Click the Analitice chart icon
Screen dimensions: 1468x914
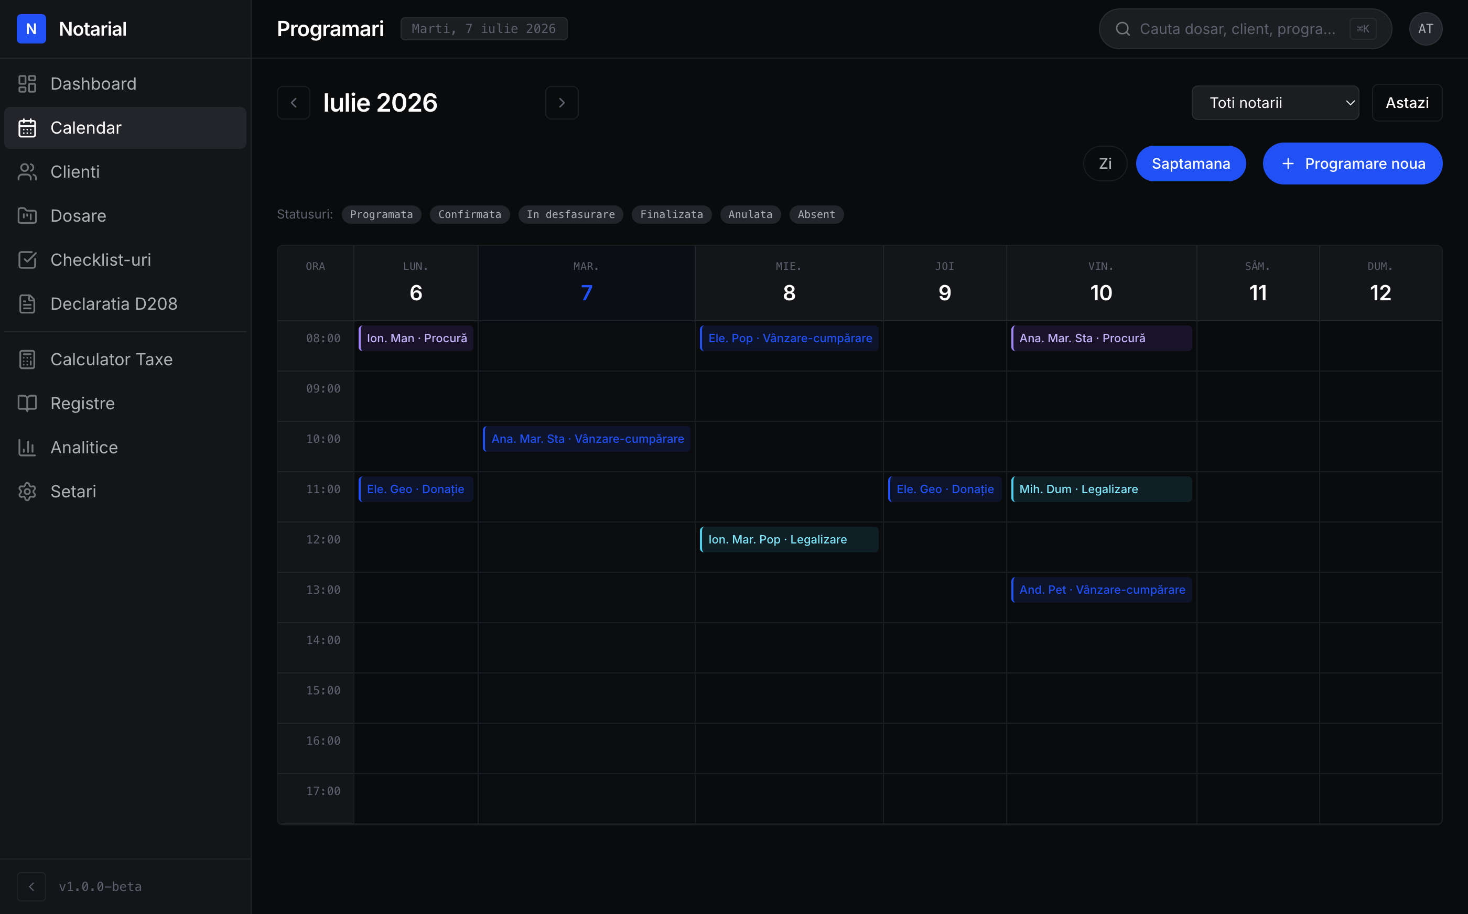[x=27, y=448]
